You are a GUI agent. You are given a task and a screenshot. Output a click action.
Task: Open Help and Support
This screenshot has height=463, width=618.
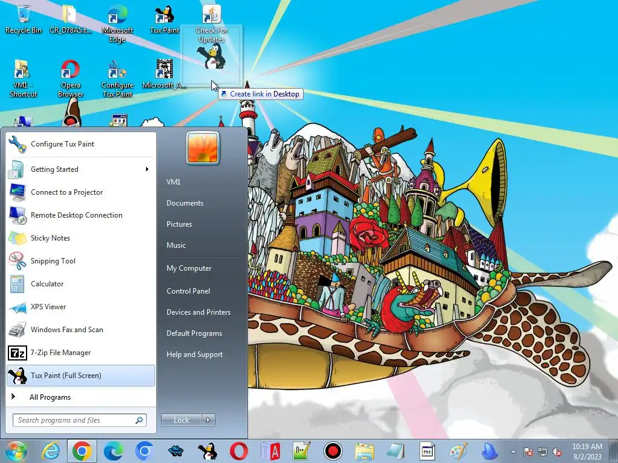point(195,354)
